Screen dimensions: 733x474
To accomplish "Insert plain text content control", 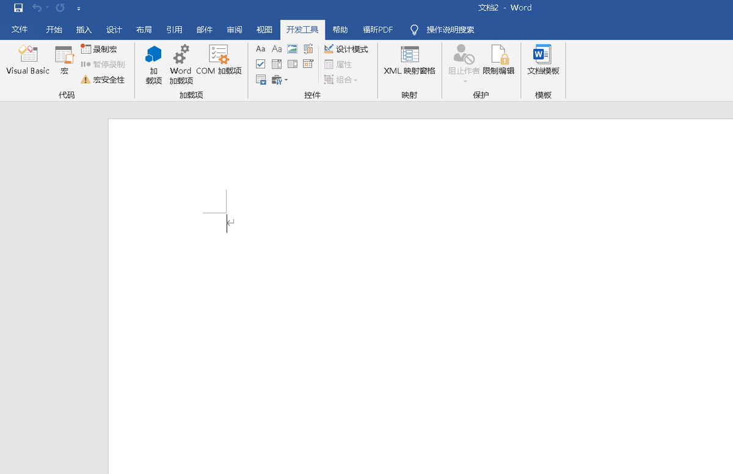I will point(277,49).
